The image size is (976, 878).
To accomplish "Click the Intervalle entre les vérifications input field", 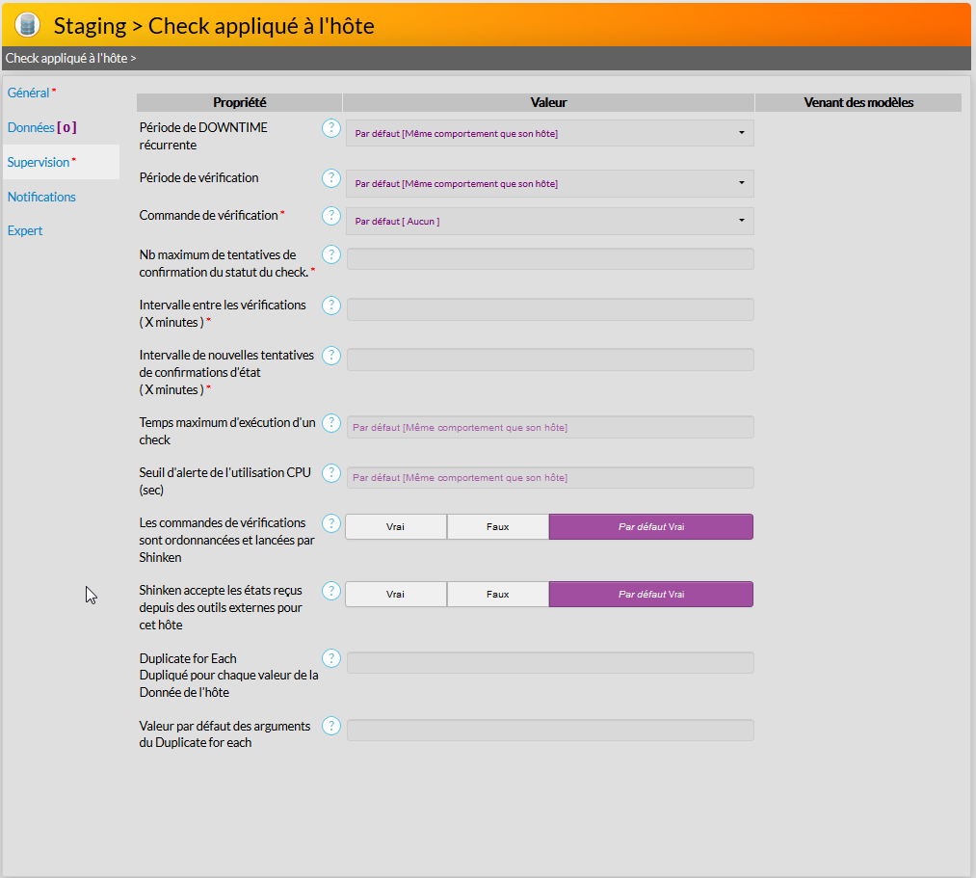I will (x=549, y=309).
